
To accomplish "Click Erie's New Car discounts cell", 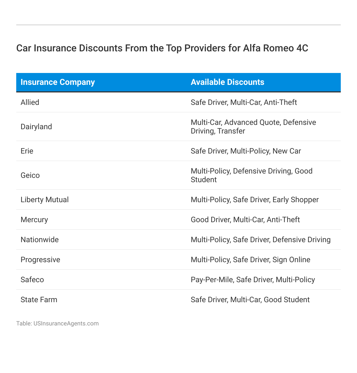I will point(246,151).
